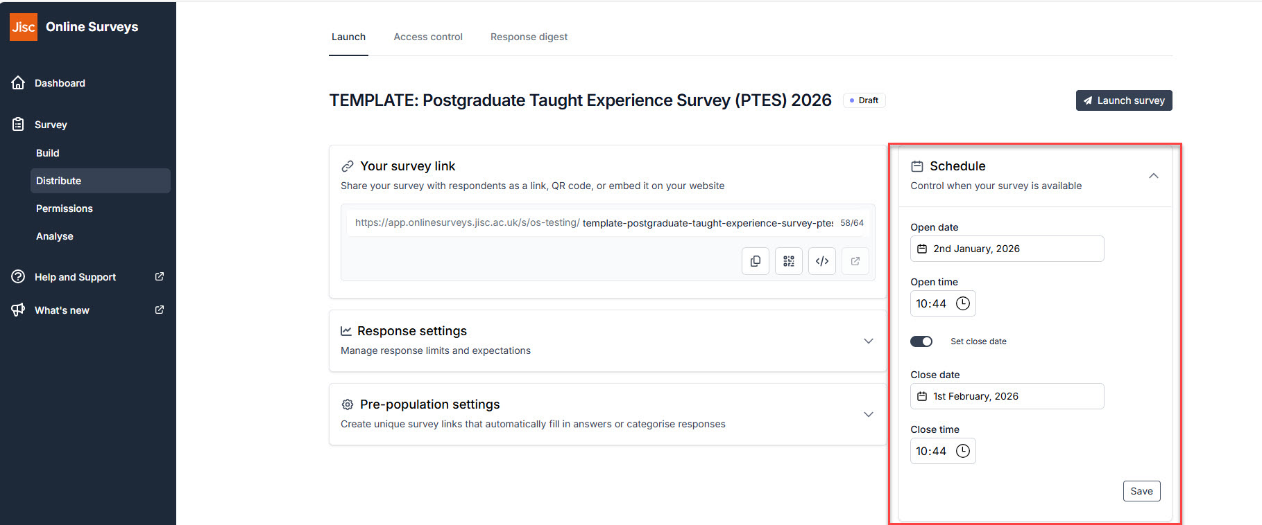
Task: Click the Online Surveys title in the sidebar
Action: 92,27
